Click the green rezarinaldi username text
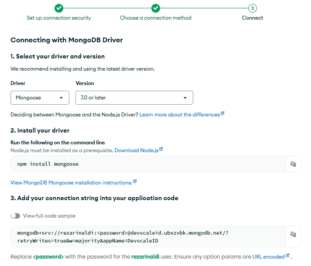This screenshot has height=266, width=311. tap(145, 257)
